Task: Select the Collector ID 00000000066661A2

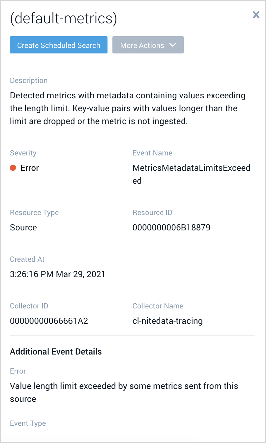Action: coord(49,321)
